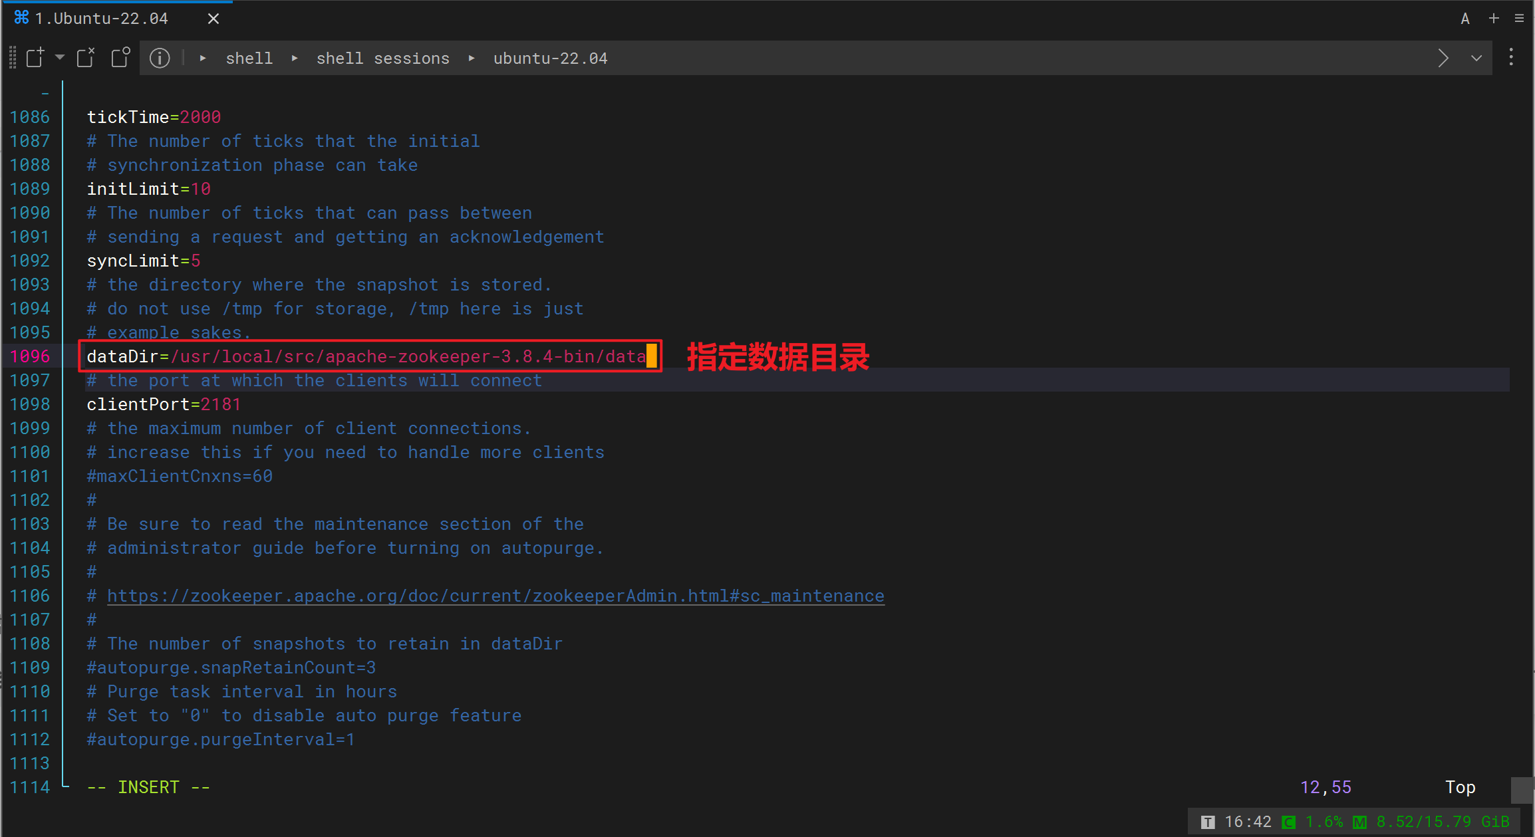
Task: Click the shell breadcrumb item
Action: pos(249,59)
